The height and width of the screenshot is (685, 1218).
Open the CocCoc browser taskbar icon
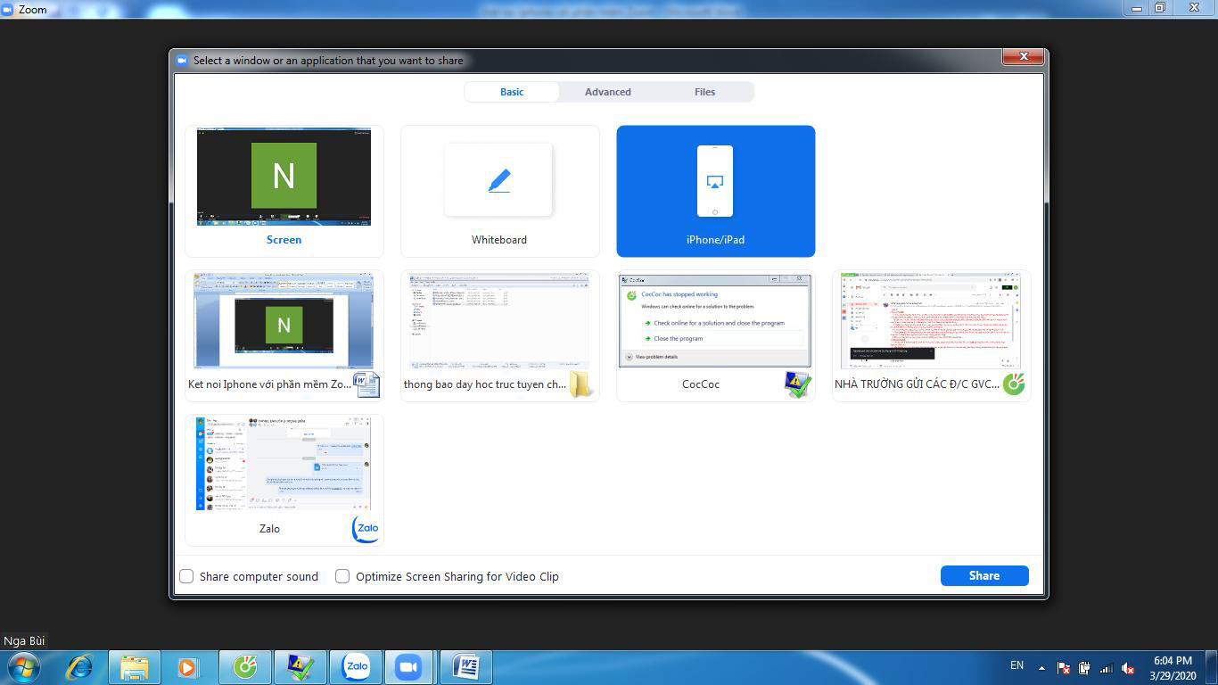[245, 667]
